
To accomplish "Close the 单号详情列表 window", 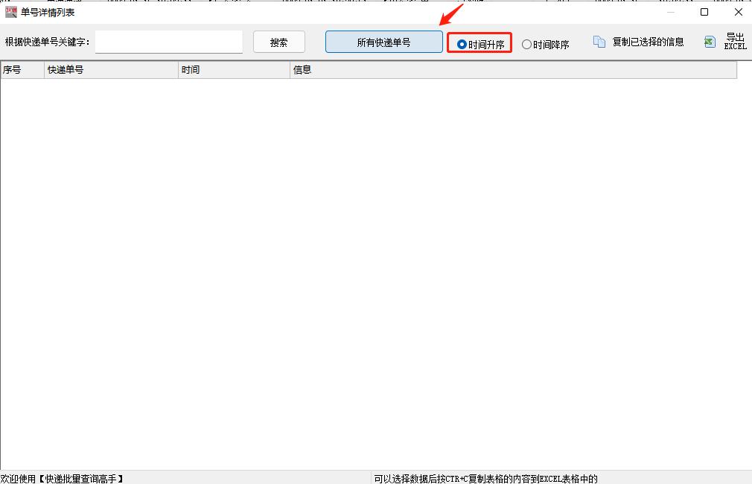I will tap(738, 12).
